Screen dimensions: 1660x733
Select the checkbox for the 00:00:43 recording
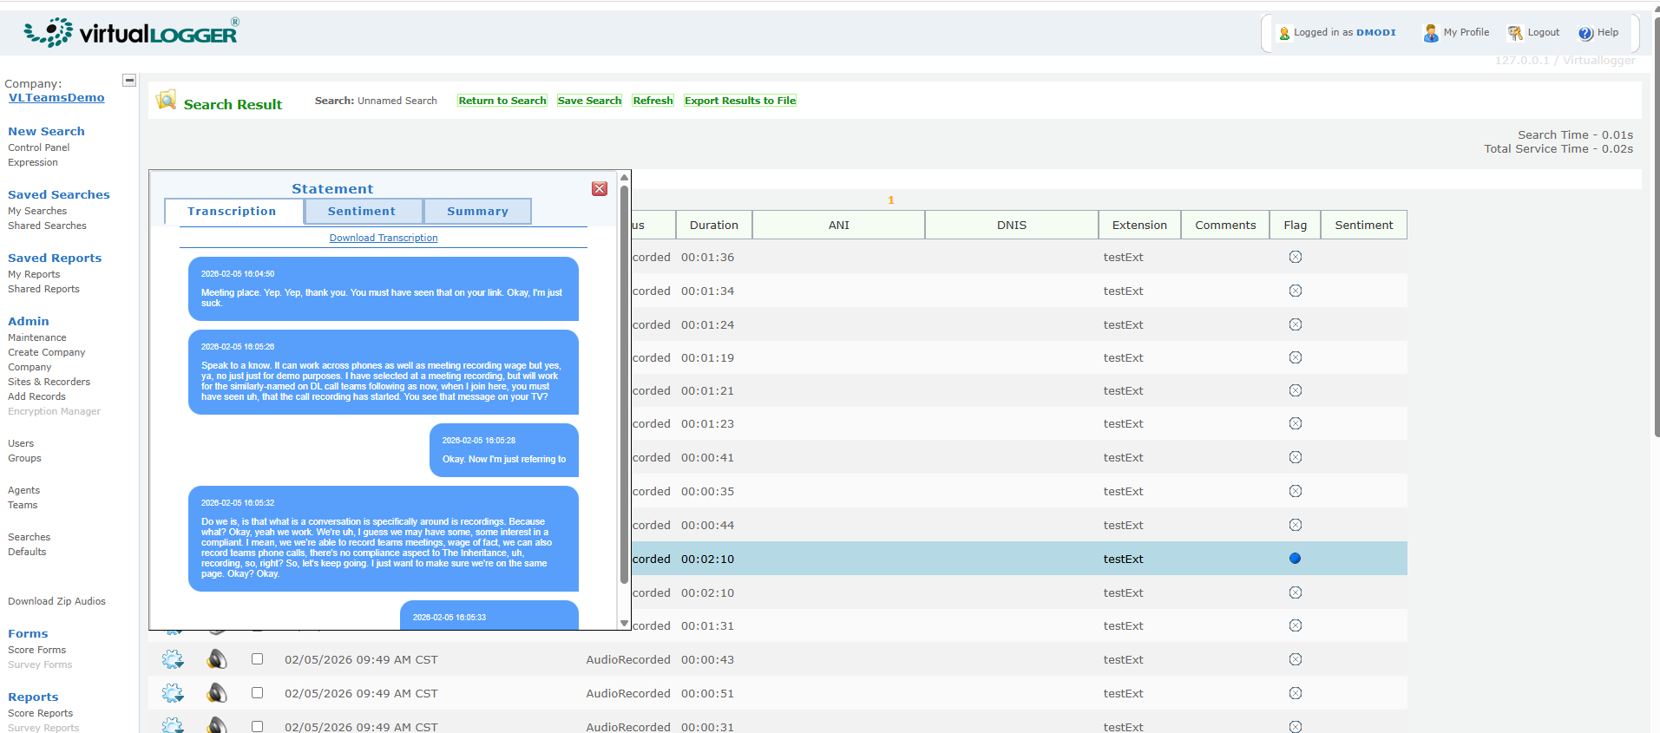click(x=258, y=659)
